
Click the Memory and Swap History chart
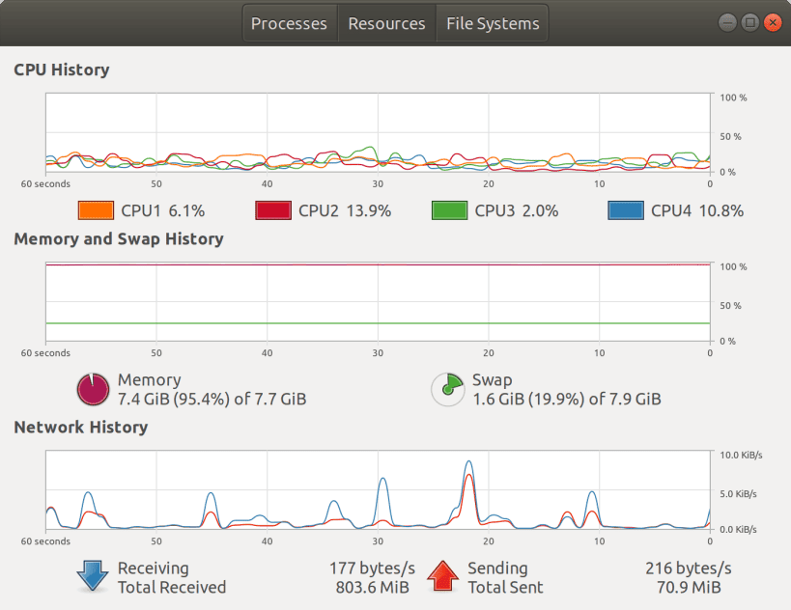tap(377, 299)
